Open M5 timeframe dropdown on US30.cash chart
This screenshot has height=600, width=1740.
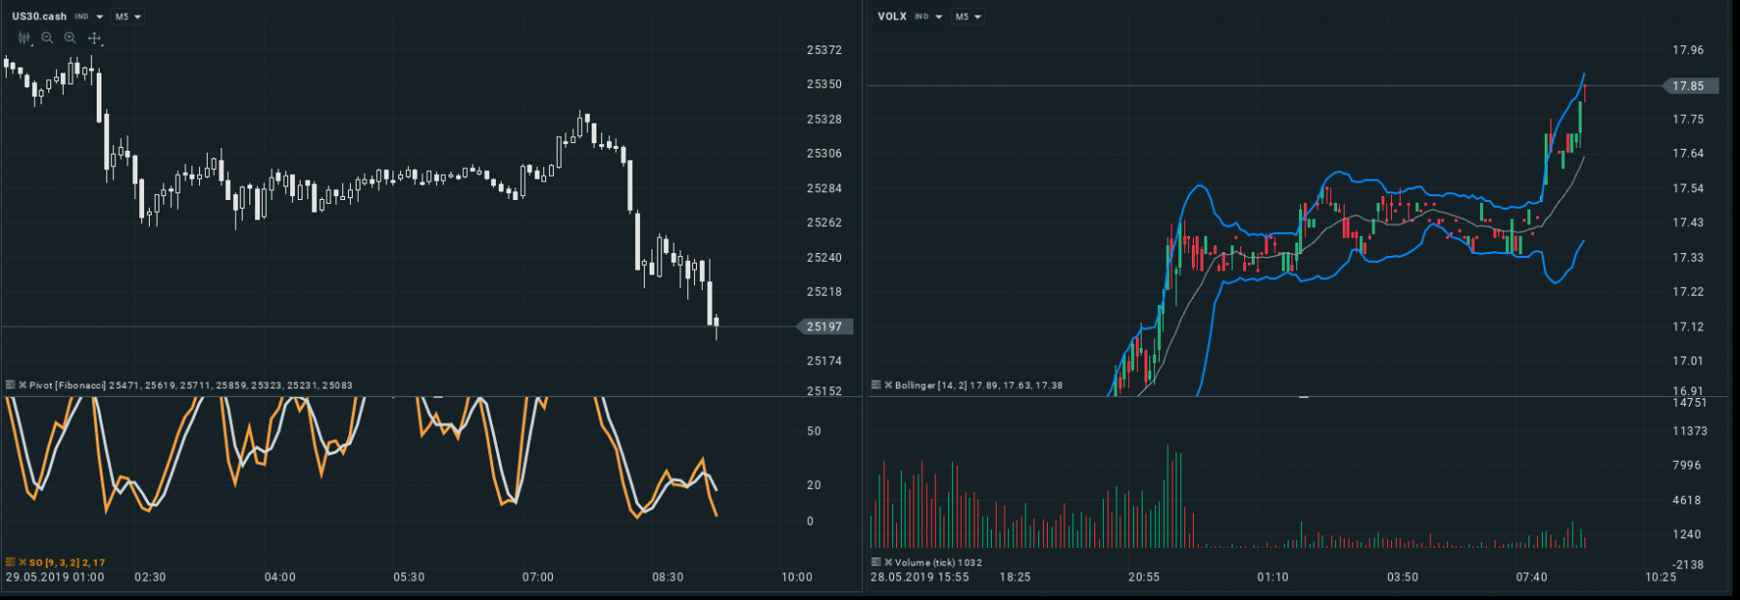point(128,16)
